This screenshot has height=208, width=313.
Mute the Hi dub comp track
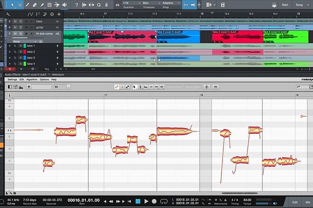15,34
